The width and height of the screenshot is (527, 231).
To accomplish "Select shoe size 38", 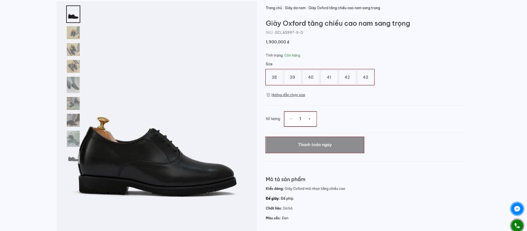I will (x=274, y=77).
